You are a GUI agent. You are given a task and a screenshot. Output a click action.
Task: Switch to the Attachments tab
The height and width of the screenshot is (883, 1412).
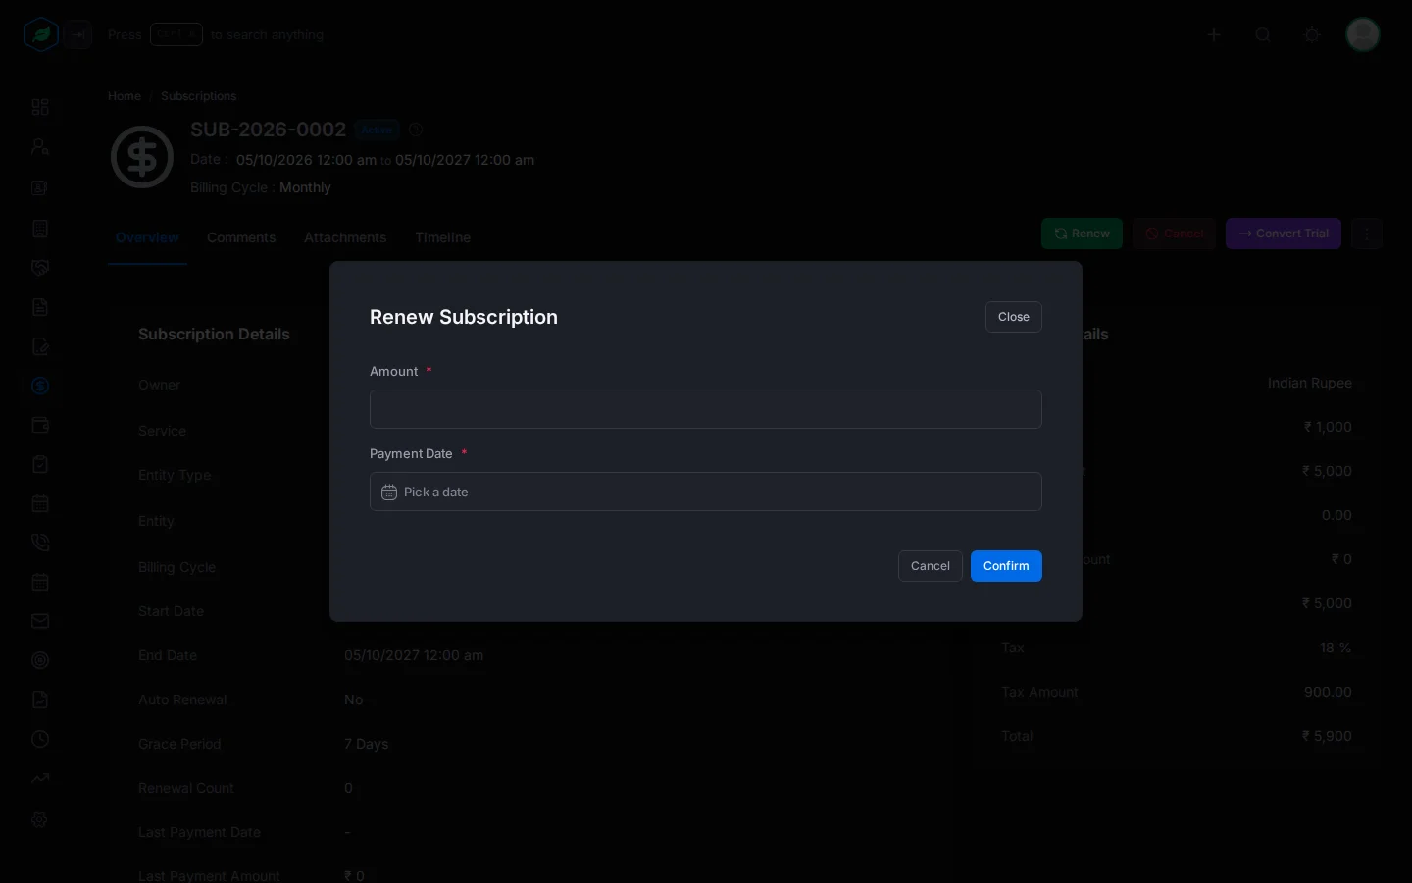click(x=345, y=237)
